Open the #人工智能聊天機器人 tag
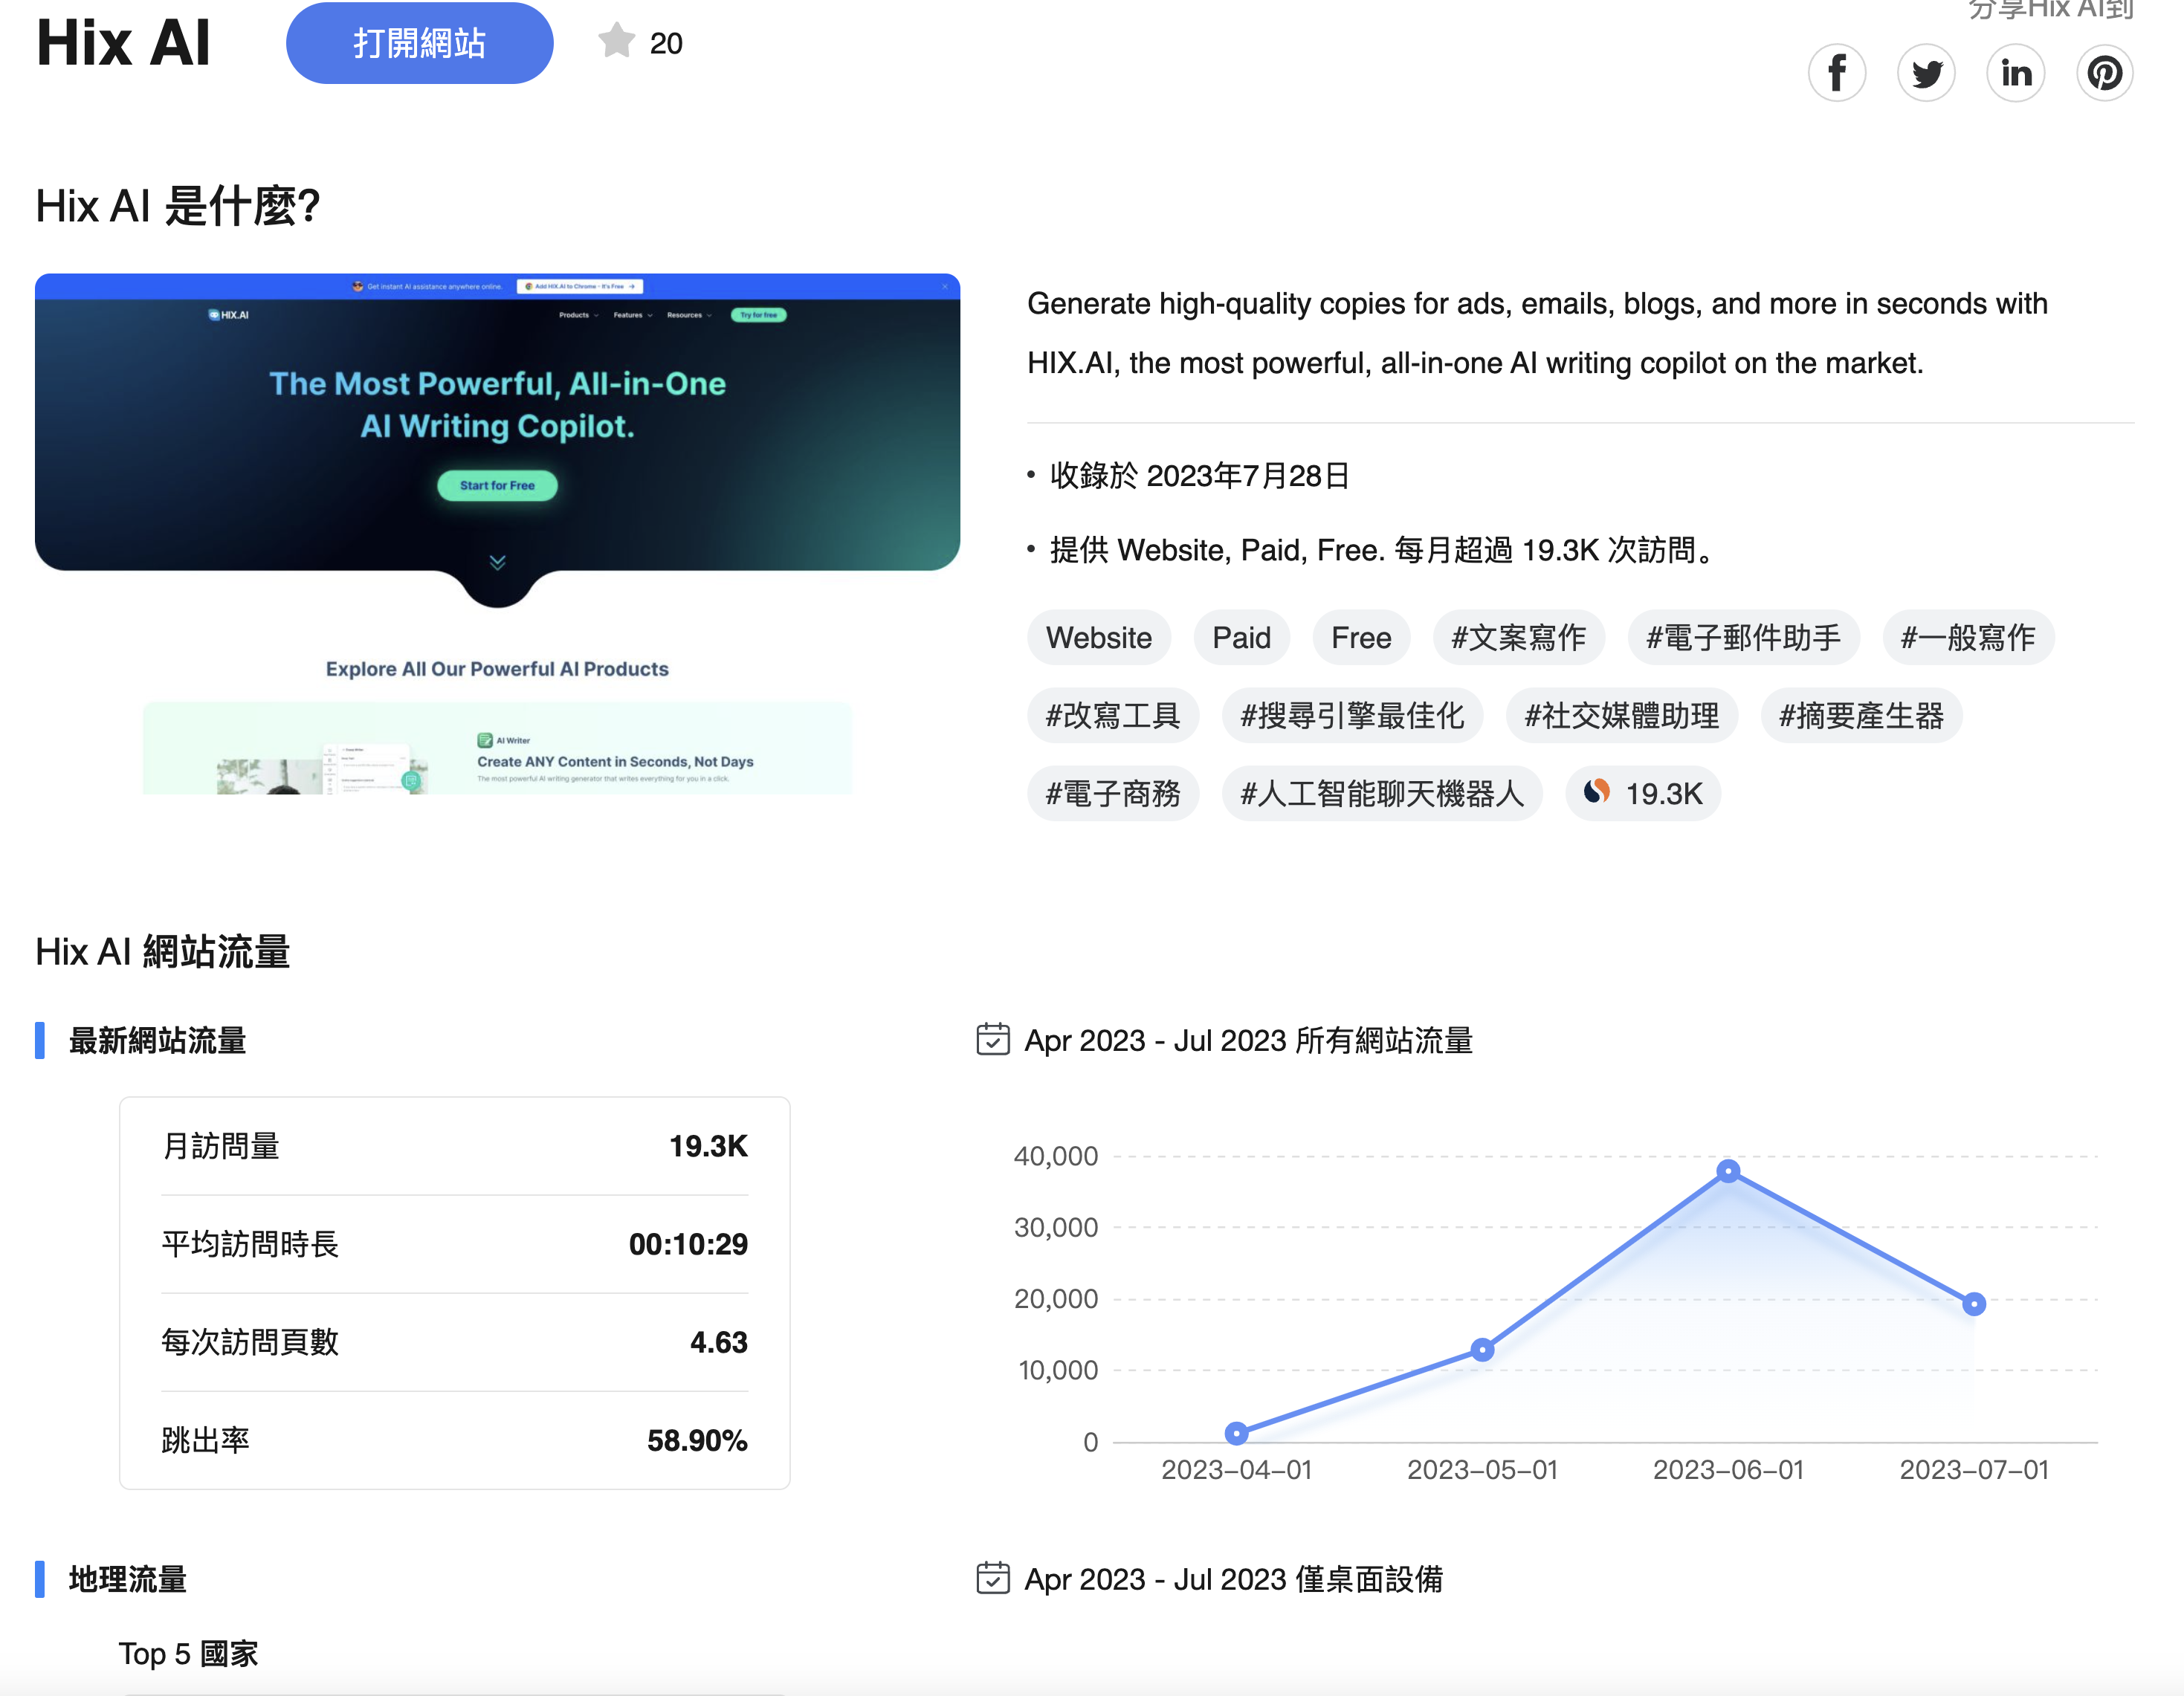The image size is (2184, 1696). (1381, 794)
